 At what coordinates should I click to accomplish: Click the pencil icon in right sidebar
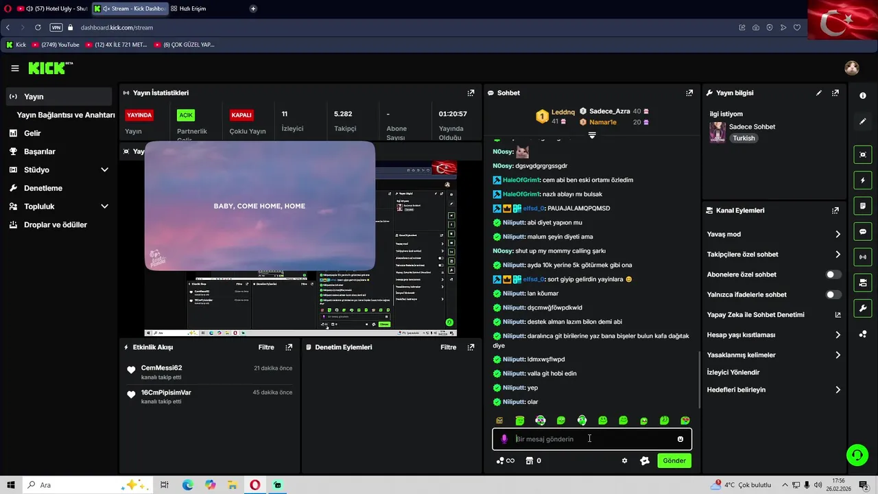863,121
